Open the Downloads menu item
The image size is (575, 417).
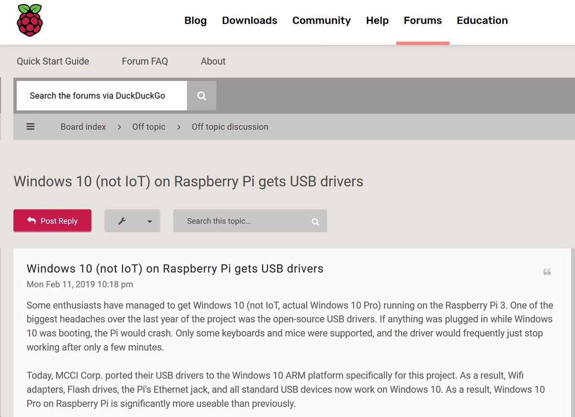point(250,21)
